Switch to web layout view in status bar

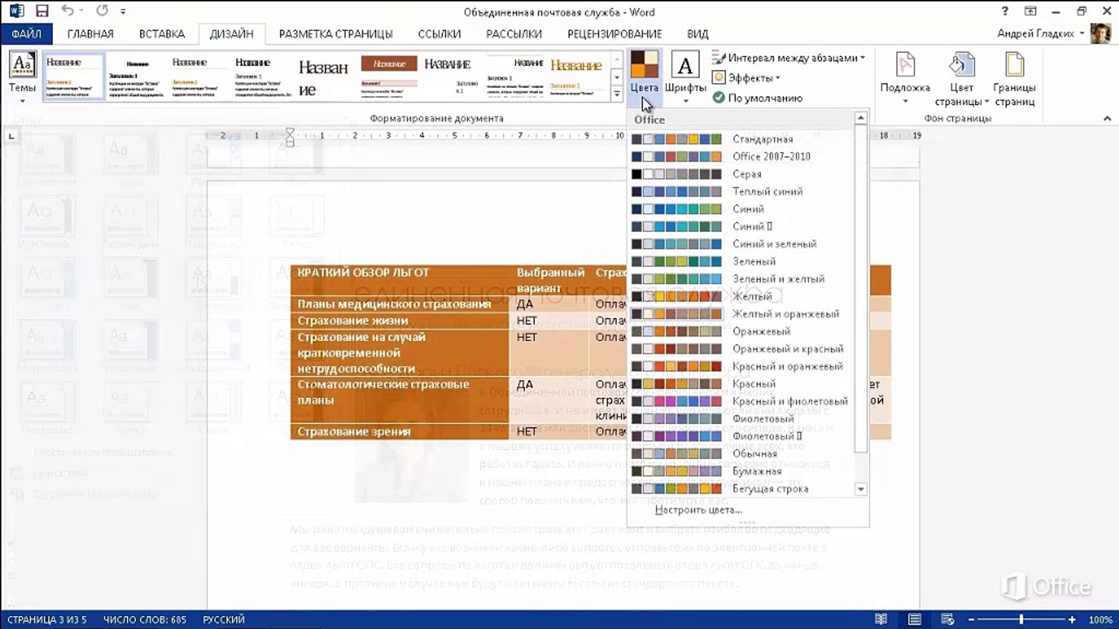948,619
